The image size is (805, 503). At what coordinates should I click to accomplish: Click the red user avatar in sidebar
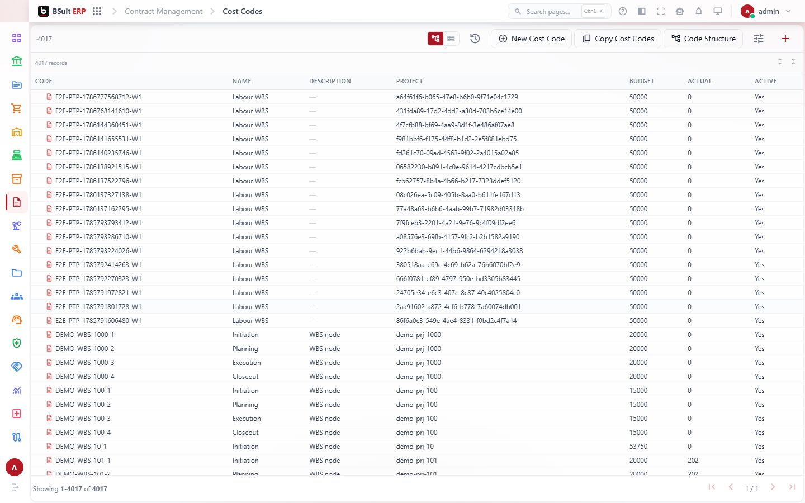pyautogui.click(x=15, y=467)
